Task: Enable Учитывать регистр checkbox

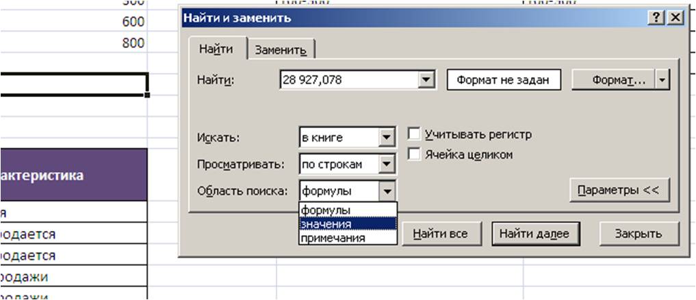Action: [413, 135]
